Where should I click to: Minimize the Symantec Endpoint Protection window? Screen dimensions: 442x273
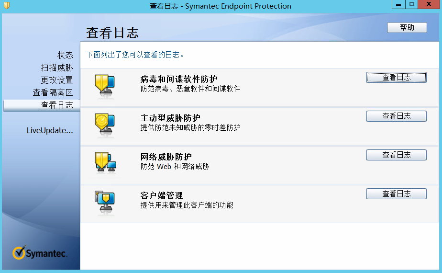coord(398,4)
